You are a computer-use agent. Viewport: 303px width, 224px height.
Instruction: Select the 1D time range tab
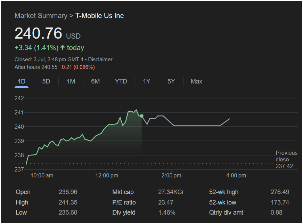22,81
